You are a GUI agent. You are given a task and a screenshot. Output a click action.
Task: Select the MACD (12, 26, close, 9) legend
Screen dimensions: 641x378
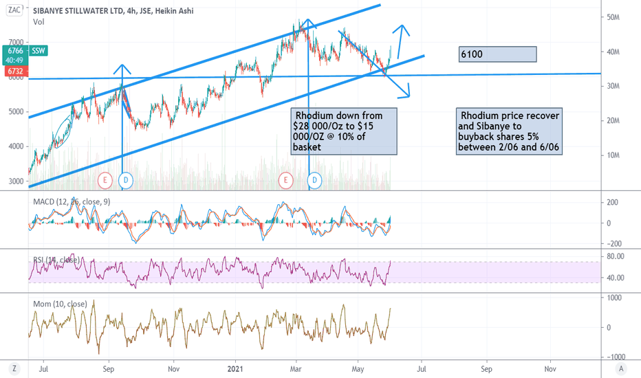coord(72,201)
